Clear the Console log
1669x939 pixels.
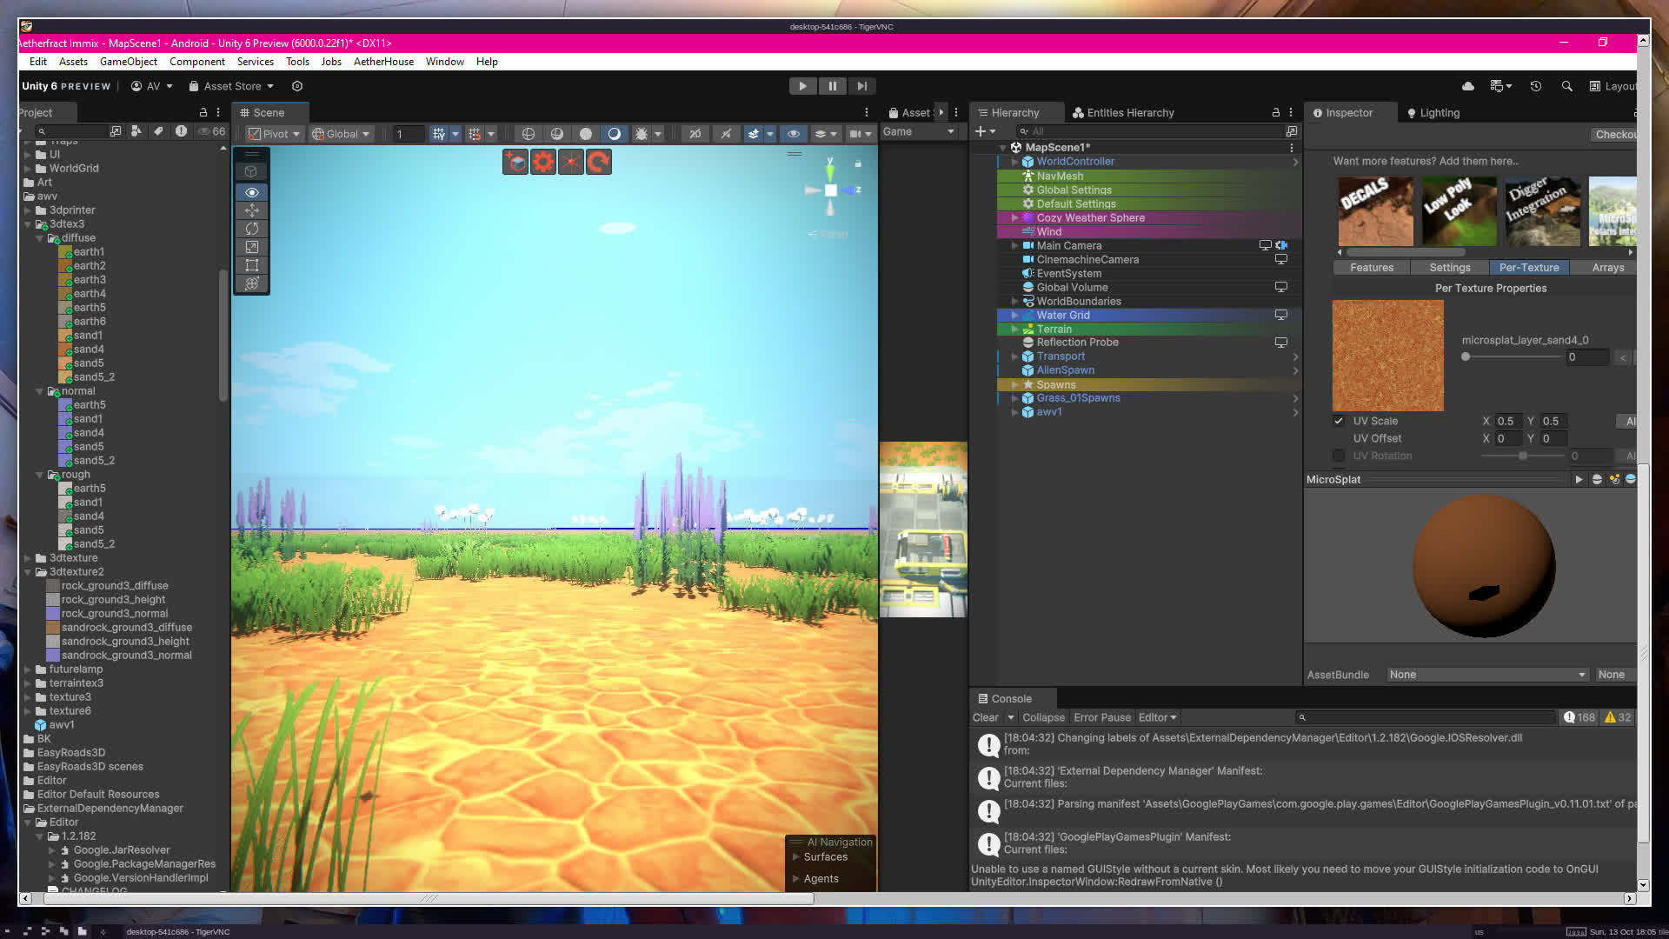pyautogui.click(x=985, y=717)
